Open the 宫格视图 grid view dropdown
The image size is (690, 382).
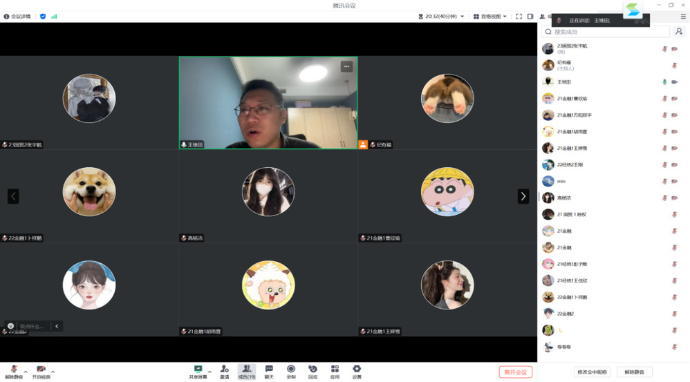(490, 17)
